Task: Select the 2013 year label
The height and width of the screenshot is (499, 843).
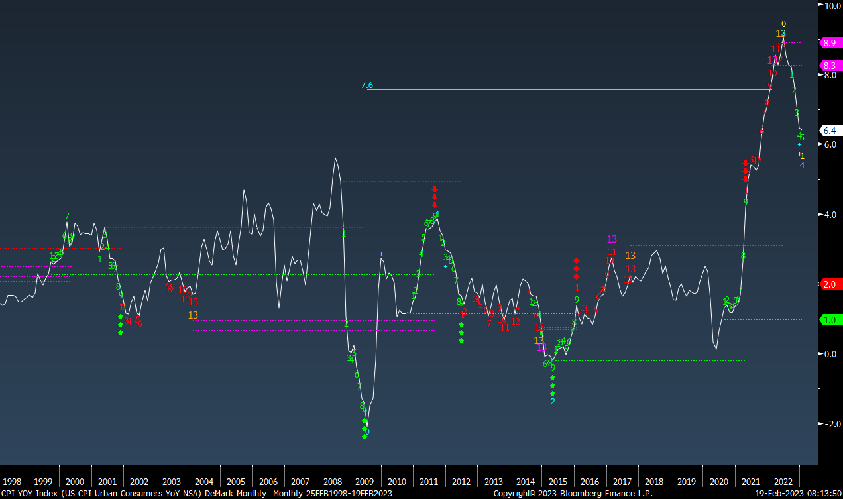Action: 493,482
